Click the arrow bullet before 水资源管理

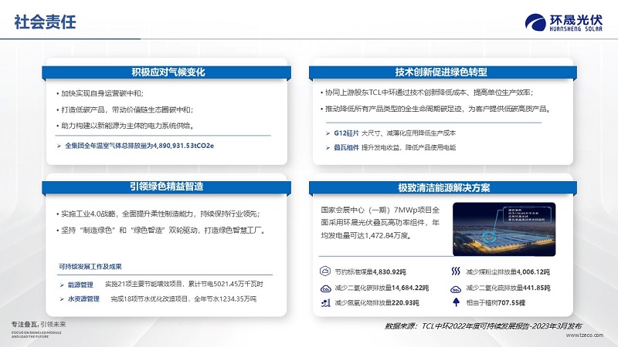point(61,298)
